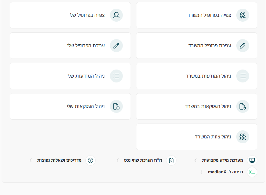
Task: Click the document-clock icon for ניהול העסקאות שלי
Action: [116, 106]
